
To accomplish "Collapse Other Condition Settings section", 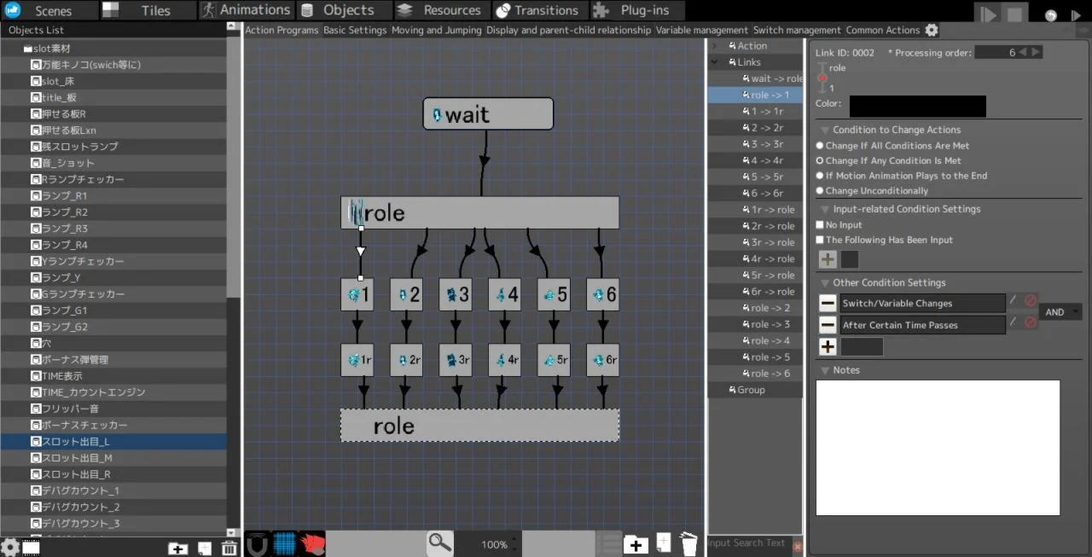I will click(x=825, y=283).
